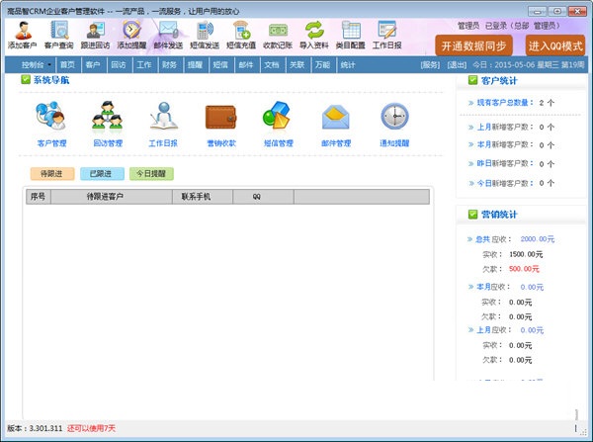Open 短信管理 shapes icon
The image size is (593, 442).
tap(279, 124)
